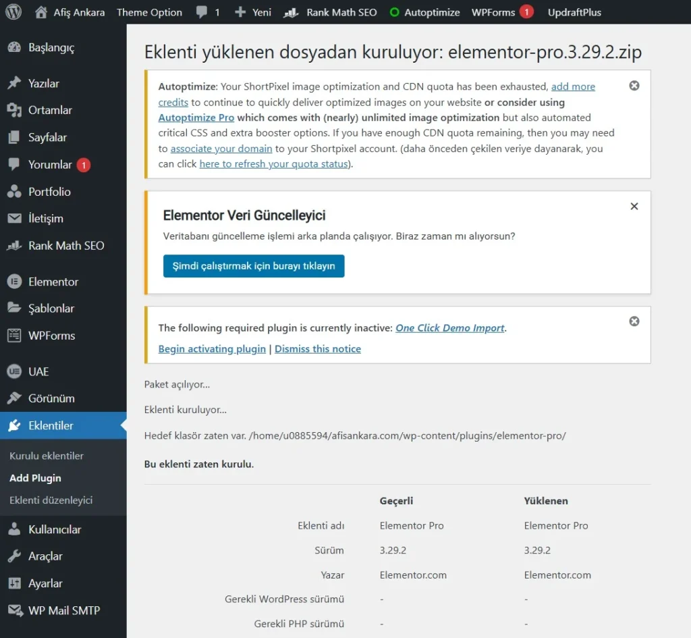Click the 'Bu eklenti zaten kurulu.' message
The width and height of the screenshot is (691, 638).
tap(199, 464)
